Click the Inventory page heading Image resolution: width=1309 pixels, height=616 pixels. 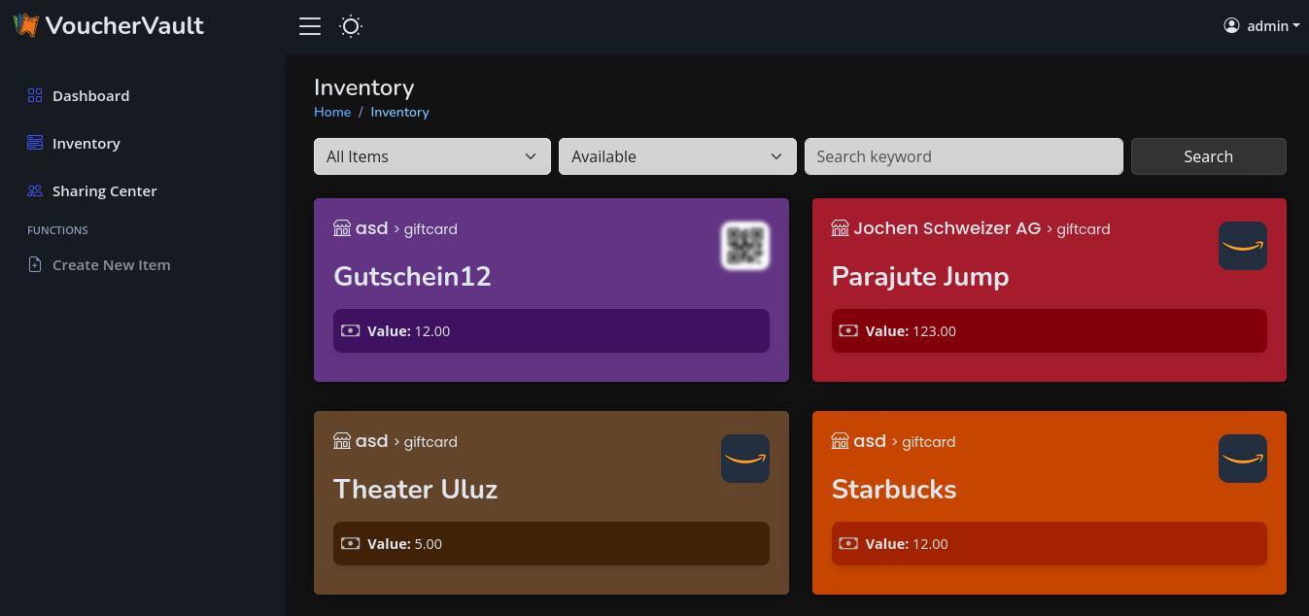click(x=364, y=87)
